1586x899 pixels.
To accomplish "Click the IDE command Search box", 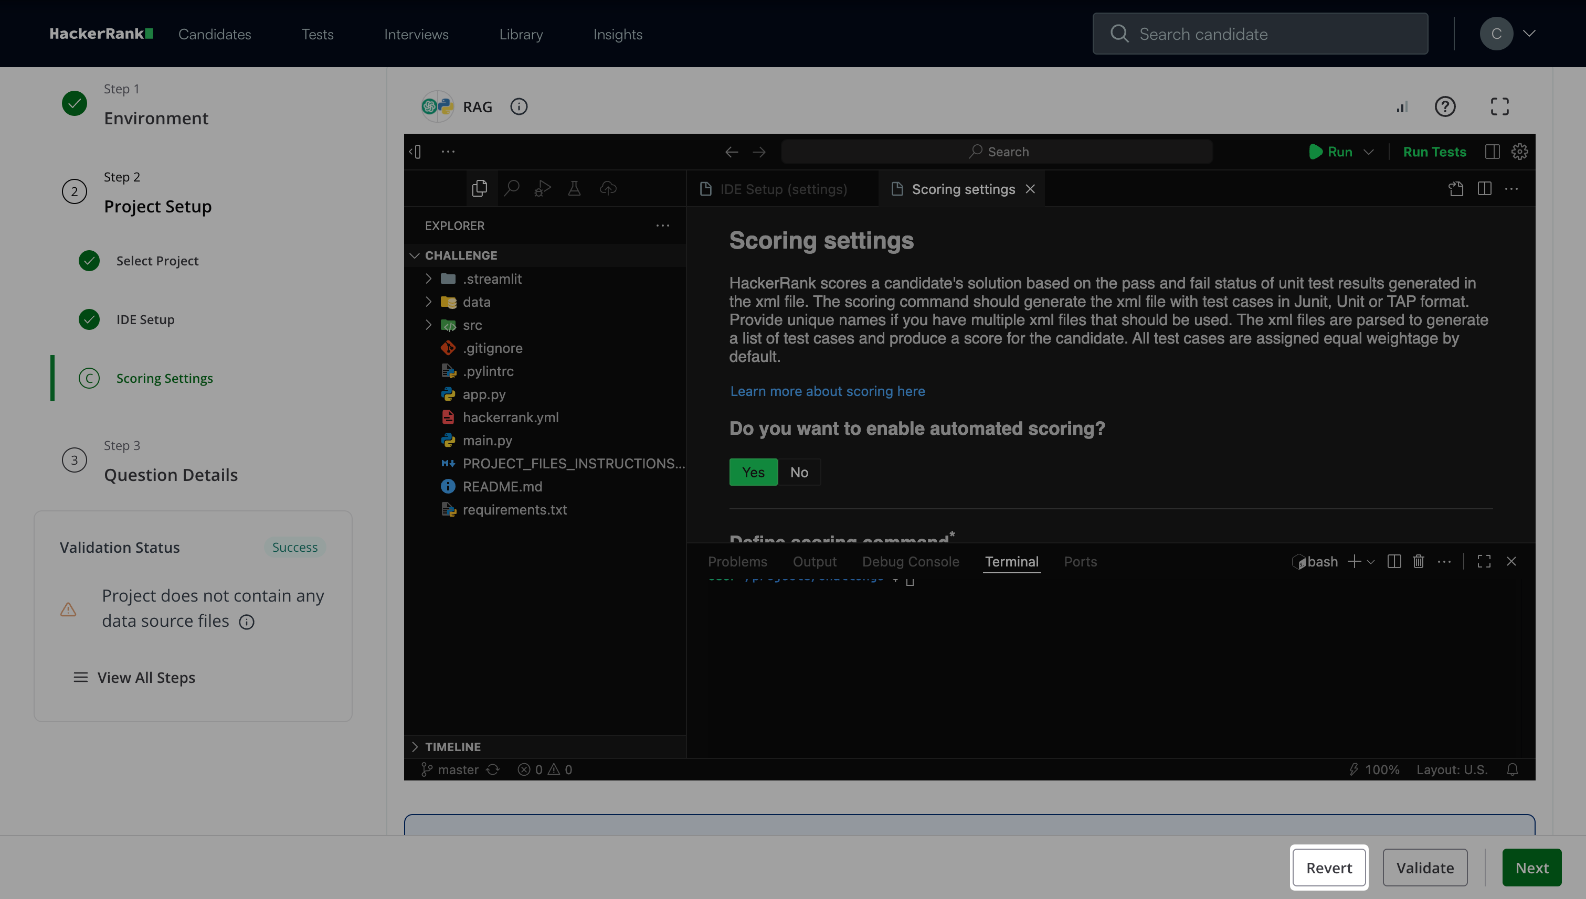I will click(997, 152).
